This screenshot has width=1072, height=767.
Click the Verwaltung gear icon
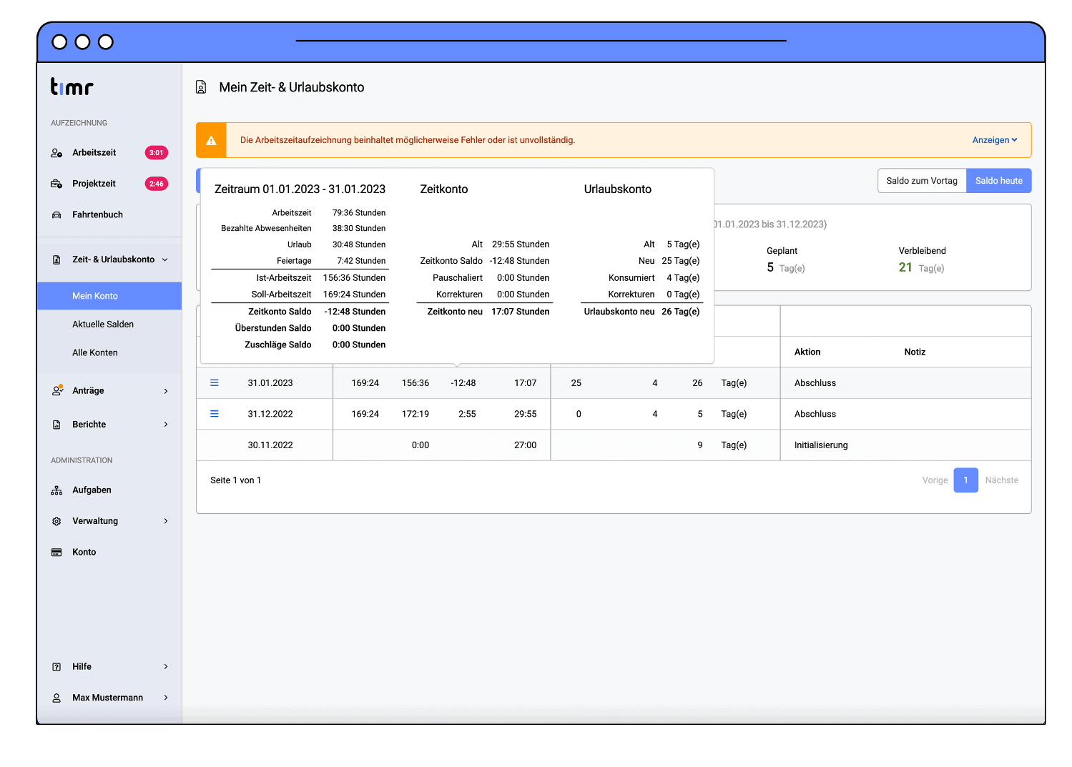coord(56,521)
